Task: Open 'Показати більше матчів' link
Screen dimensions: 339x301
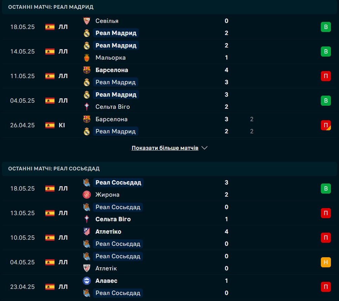Action: pos(165,148)
